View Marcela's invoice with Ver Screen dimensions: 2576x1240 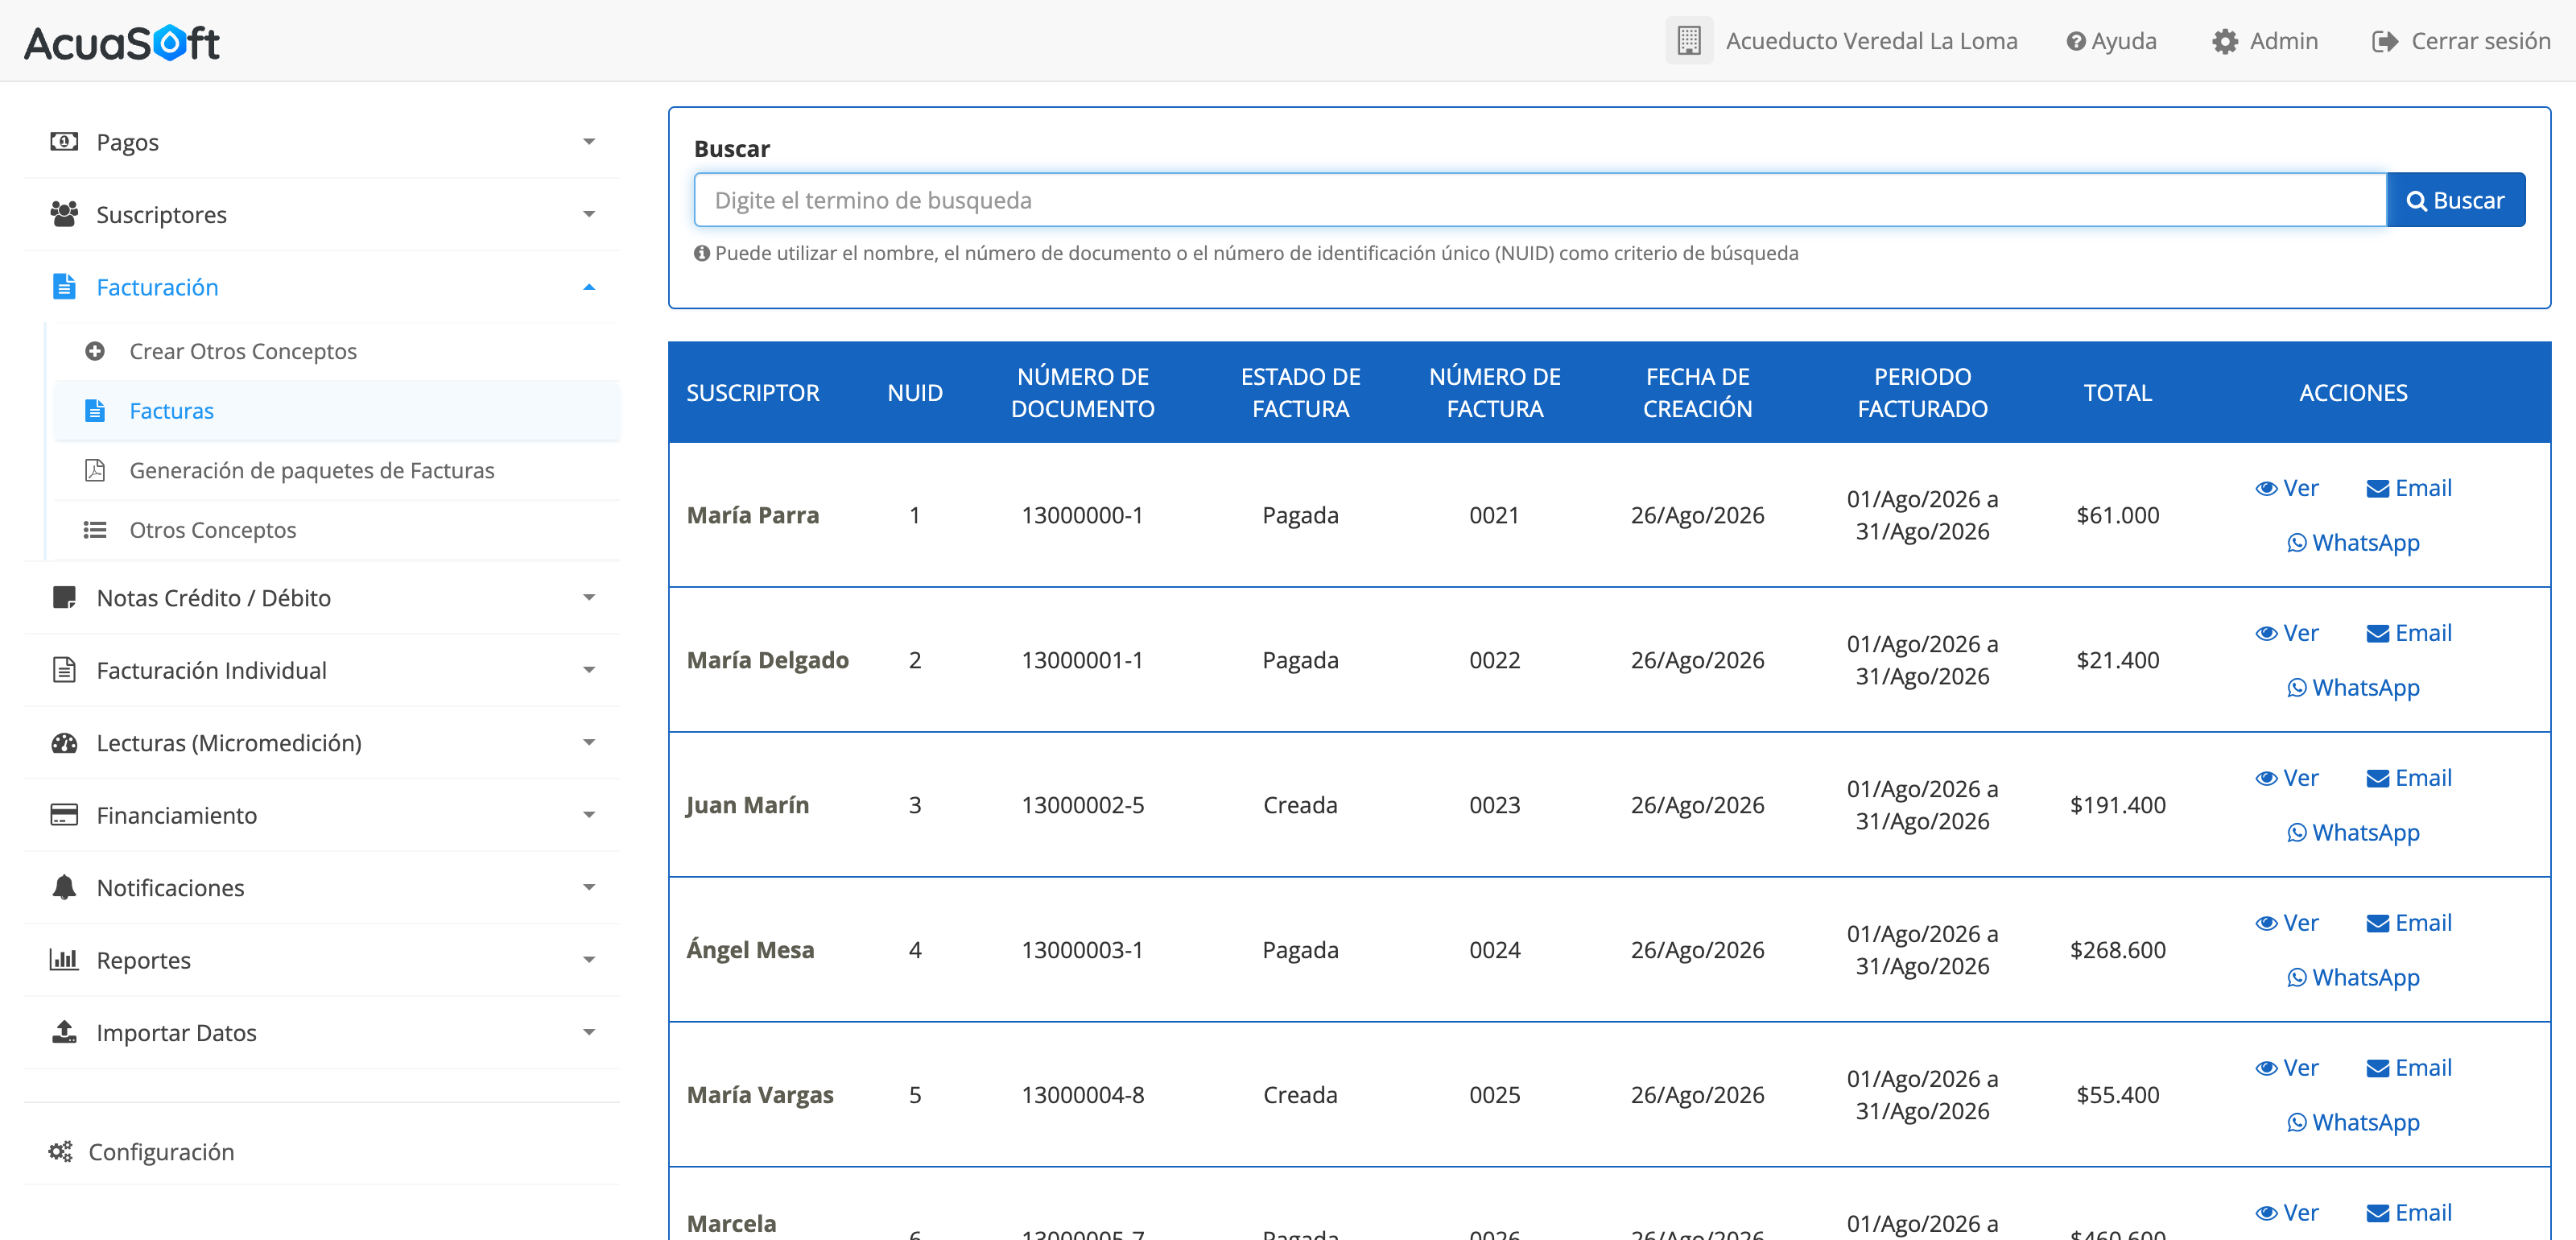[x=2287, y=1213]
